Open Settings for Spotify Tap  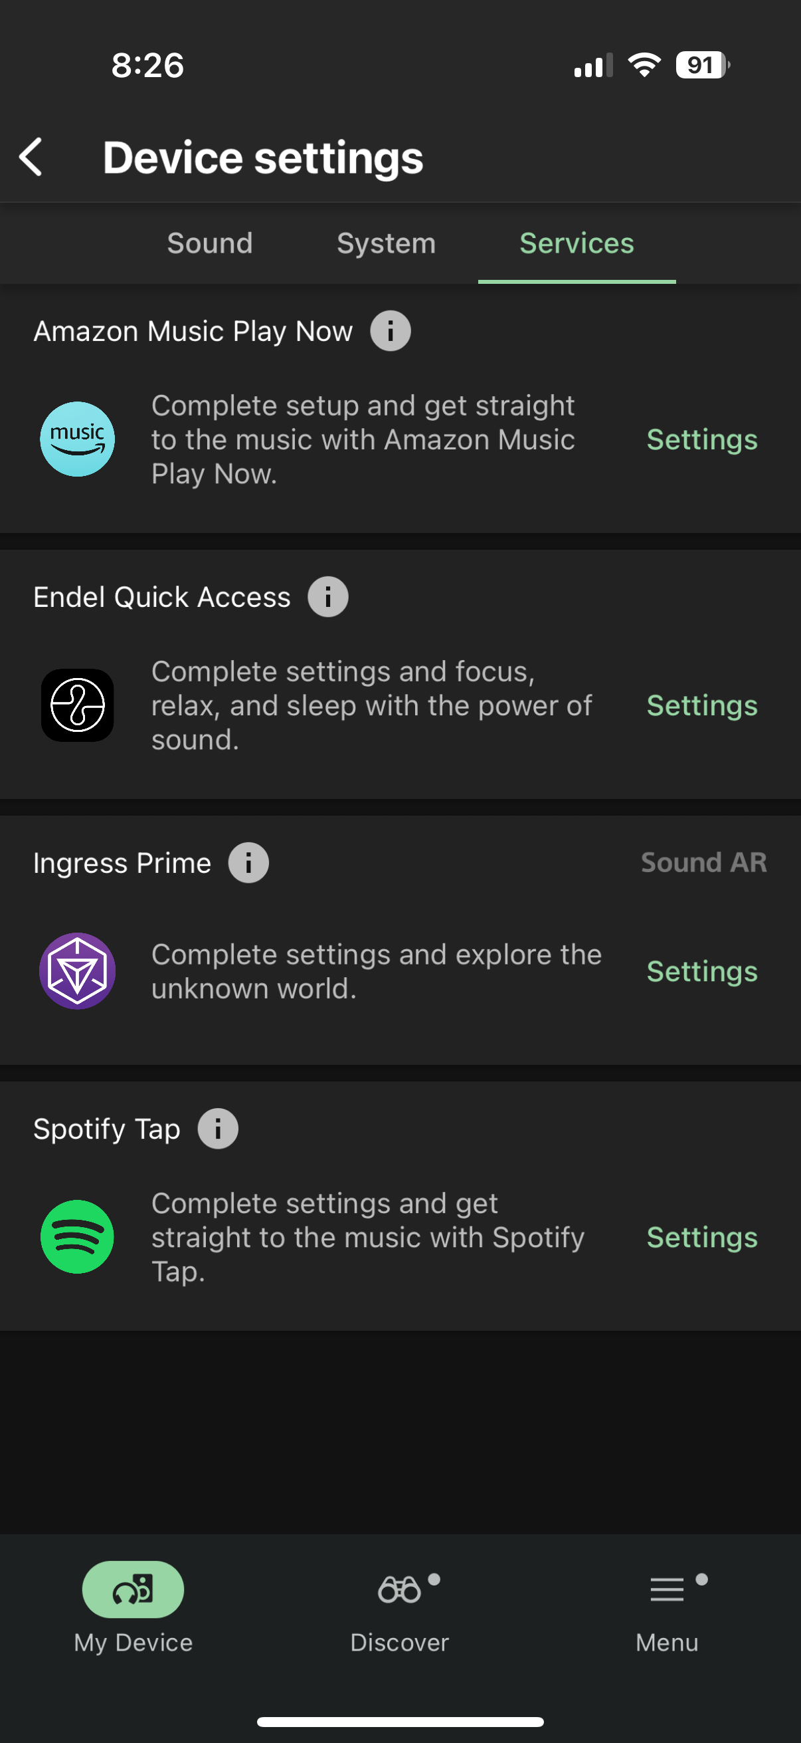tap(701, 1238)
